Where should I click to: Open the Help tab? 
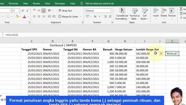(x=72, y=3)
